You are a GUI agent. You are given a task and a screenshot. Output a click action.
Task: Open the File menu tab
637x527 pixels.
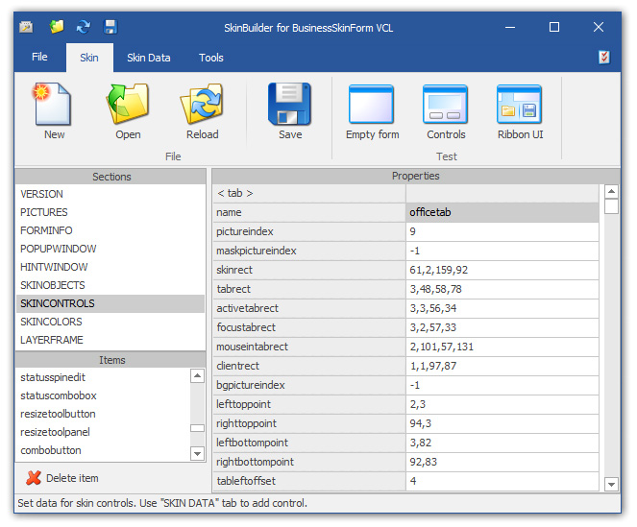pos(39,57)
